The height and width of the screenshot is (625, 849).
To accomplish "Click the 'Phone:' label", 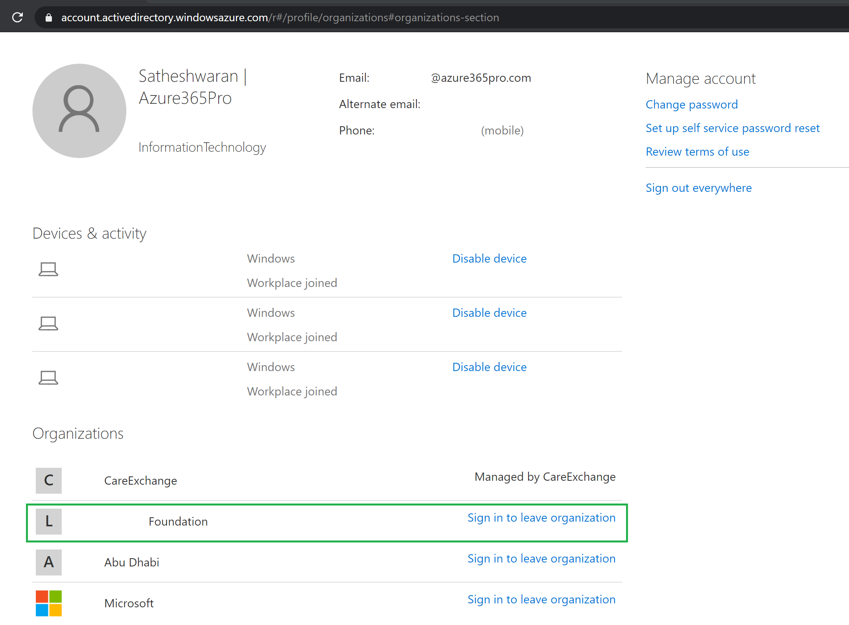I will pyautogui.click(x=357, y=131).
